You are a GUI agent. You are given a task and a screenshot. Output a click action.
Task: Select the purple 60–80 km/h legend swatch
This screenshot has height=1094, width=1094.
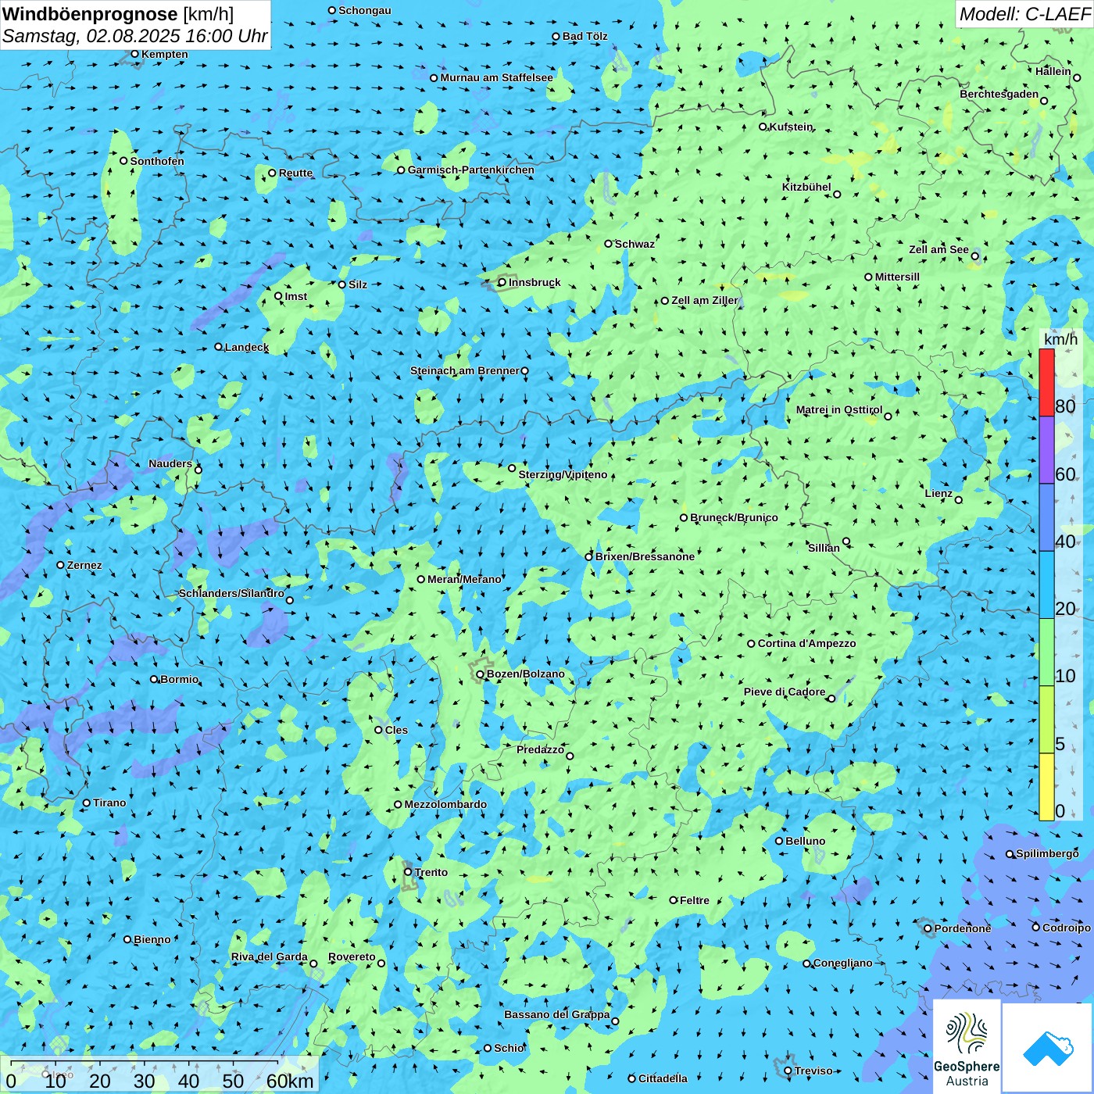[x=1046, y=450]
